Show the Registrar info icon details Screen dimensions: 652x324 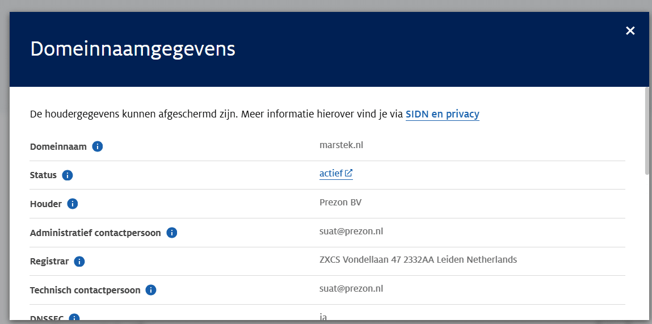click(x=79, y=262)
